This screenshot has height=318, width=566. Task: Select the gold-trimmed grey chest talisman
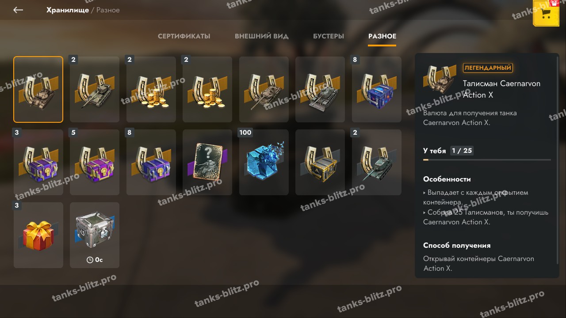point(320,162)
